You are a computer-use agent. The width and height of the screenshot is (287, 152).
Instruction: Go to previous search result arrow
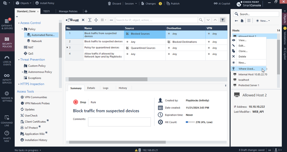215,20
